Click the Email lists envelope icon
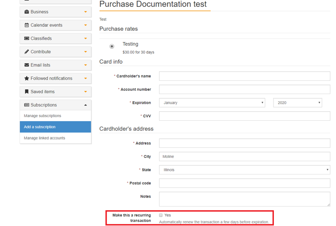Screen dimensions: 336x226 tap(27, 65)
